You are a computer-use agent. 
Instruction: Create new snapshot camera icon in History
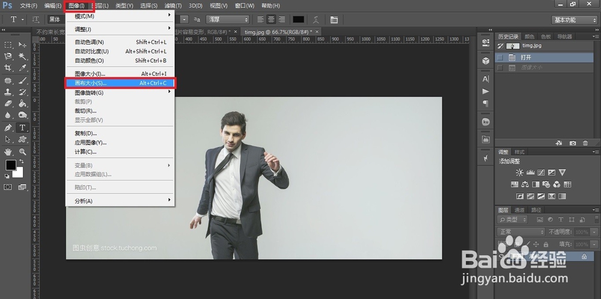coord(573,143)
